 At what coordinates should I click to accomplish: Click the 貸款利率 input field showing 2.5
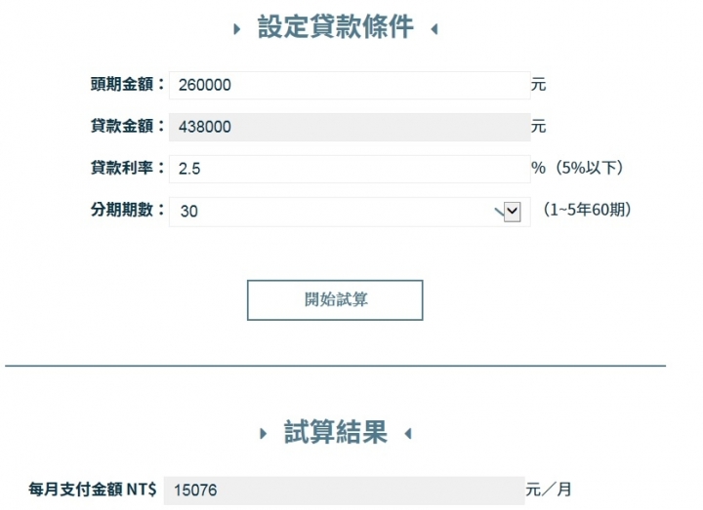[350, 169]
